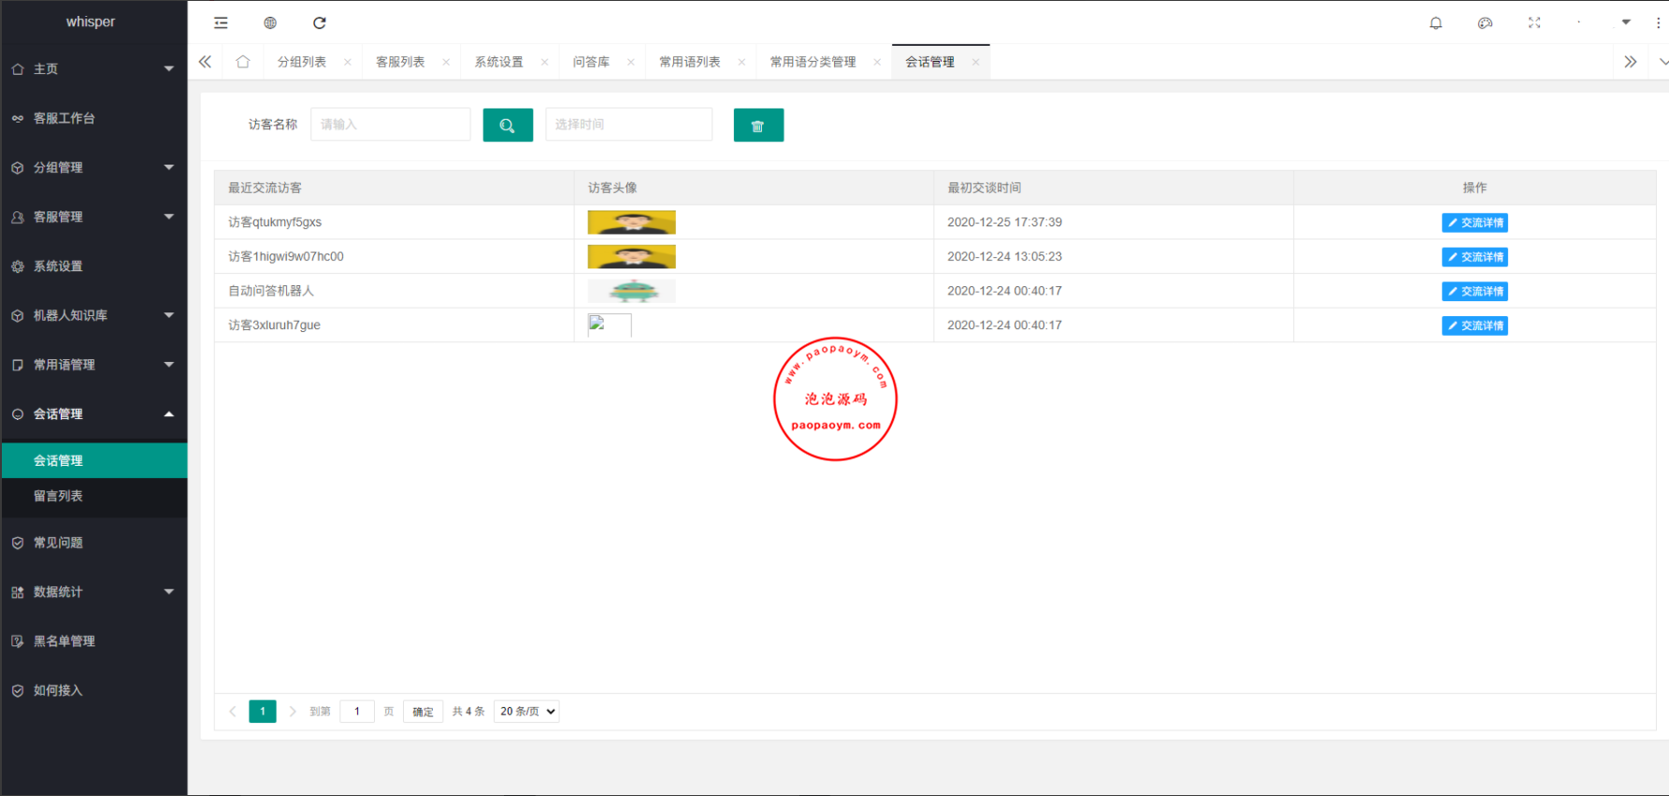This screenshot has width=1669, height=796.
Task: Switch to the 客服列表 tab
Action: coord(400,62)
